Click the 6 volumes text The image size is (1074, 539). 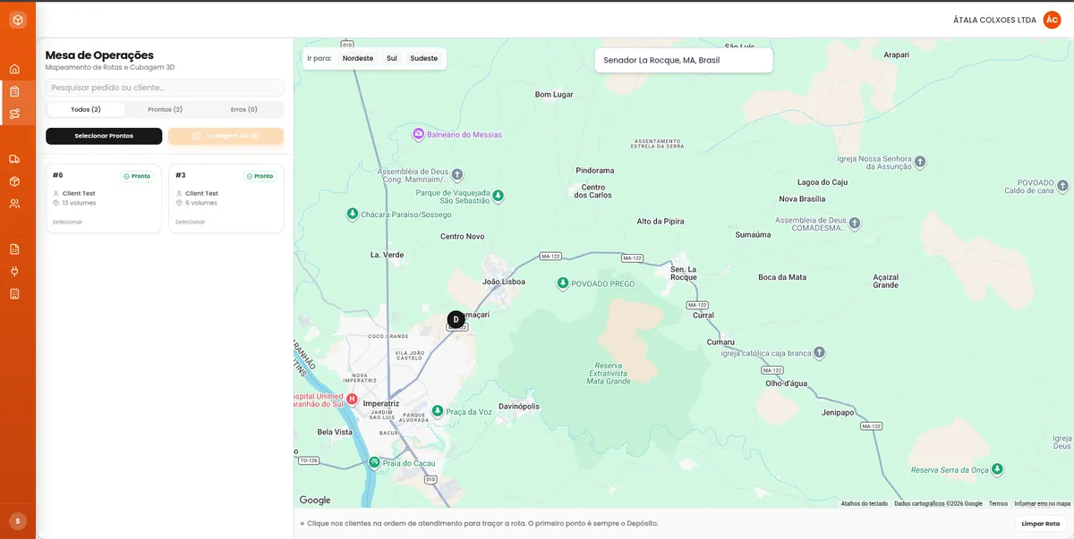pos(201,203)
